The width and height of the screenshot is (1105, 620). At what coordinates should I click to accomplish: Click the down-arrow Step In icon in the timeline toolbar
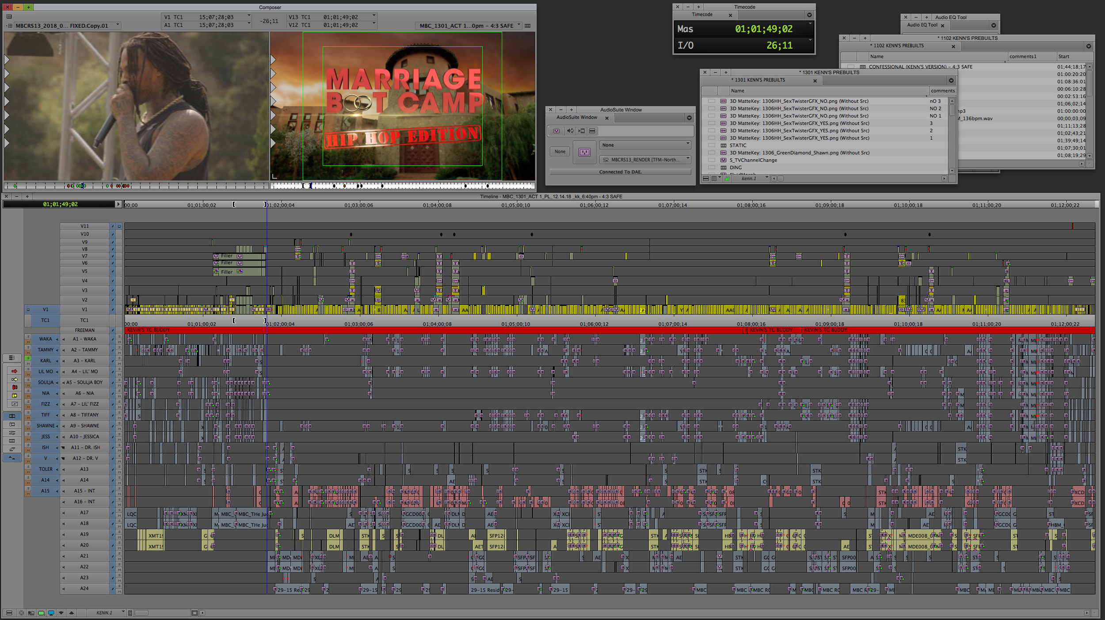click(61, 613)
